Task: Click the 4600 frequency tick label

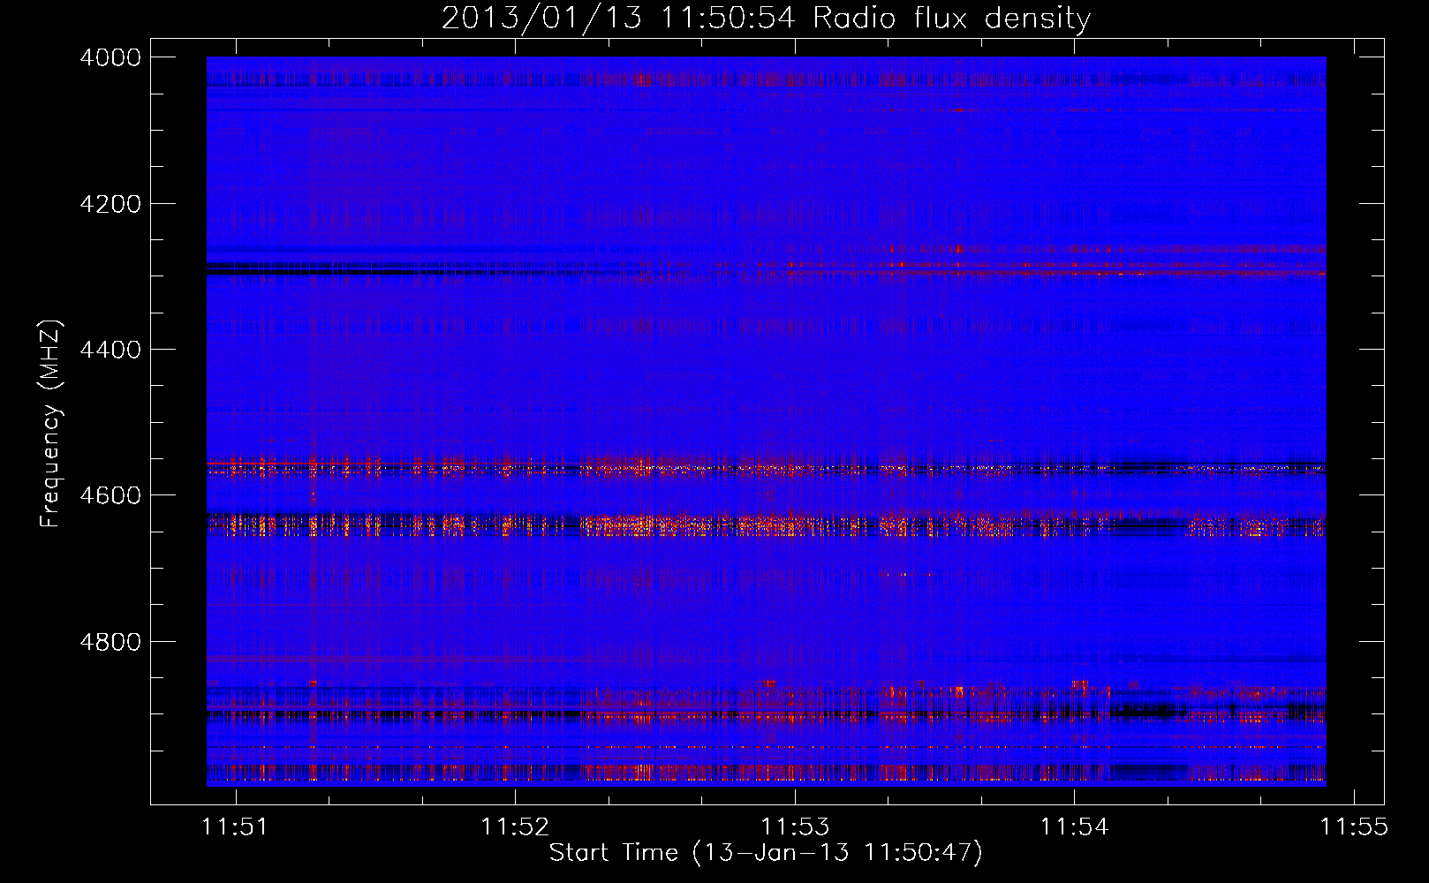Action: [110, 495]
